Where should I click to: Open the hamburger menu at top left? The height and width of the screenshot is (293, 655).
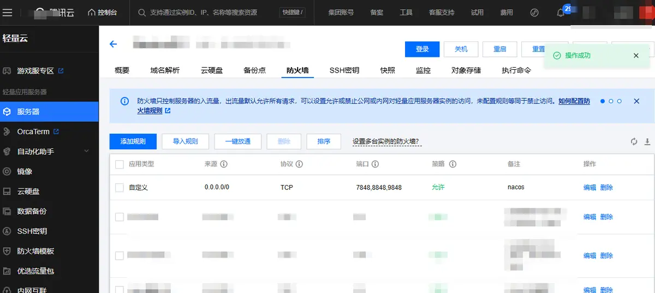pos(7,12)
